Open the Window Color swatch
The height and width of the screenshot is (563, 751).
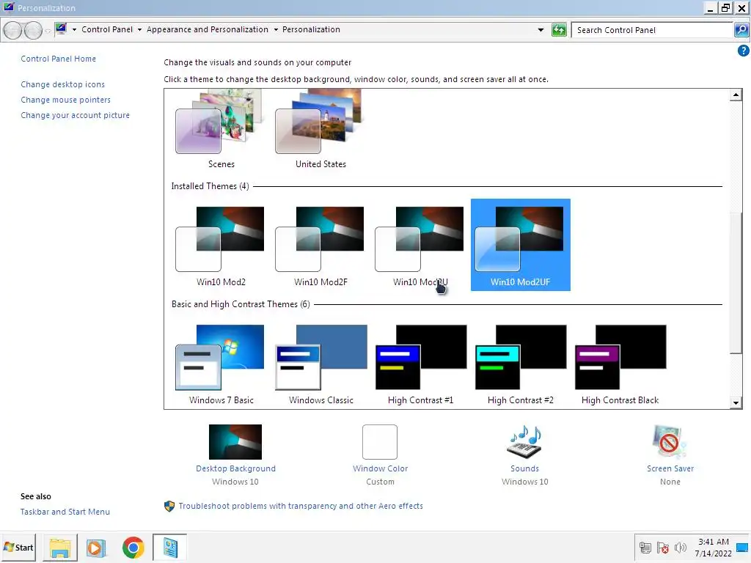380,441
